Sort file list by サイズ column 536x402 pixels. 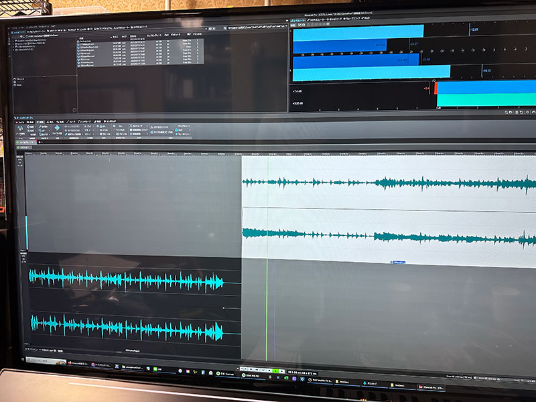tap(115, 37)
